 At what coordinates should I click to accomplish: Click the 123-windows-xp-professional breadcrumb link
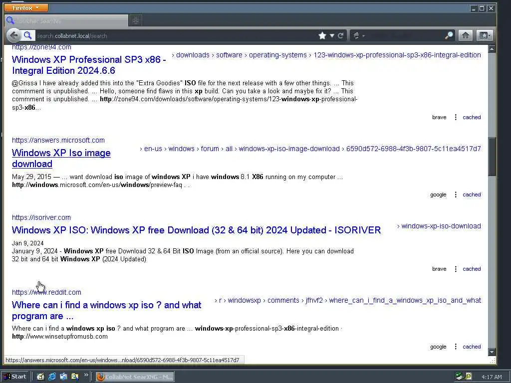click(397, 55)
